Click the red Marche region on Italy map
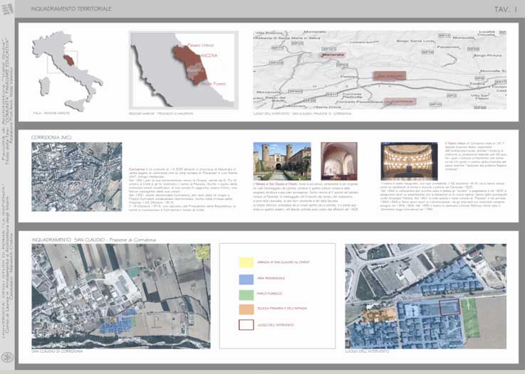Screen dimensions: 525x374 click(69, 60)
